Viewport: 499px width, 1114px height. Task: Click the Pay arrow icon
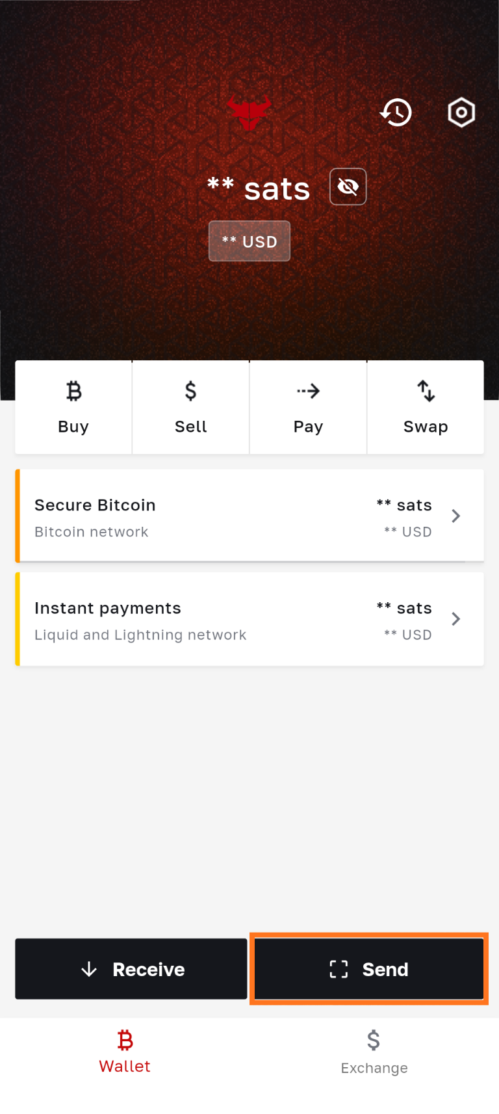click(308, 391)
